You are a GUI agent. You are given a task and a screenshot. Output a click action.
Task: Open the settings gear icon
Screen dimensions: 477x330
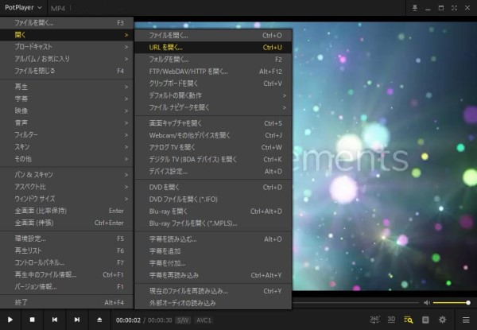(x=442, y=320)
